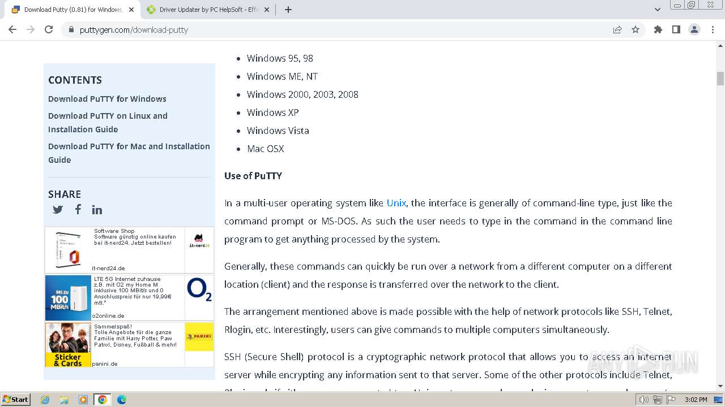Click scrollbar up arrow
725x407 pixels.
pyautogui.click(x=720, y=45)
